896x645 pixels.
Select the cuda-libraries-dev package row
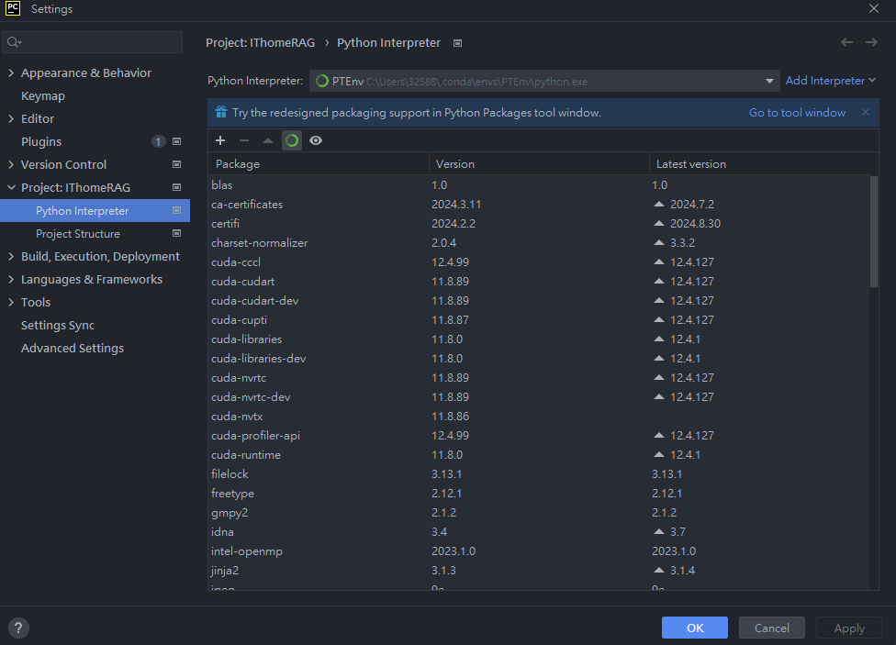point(538,358)
